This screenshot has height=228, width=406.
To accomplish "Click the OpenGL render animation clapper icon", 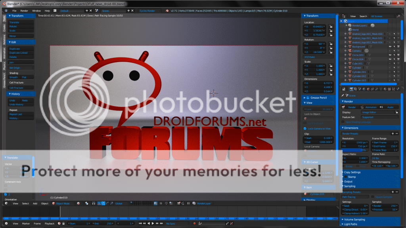I will point(183,203).
